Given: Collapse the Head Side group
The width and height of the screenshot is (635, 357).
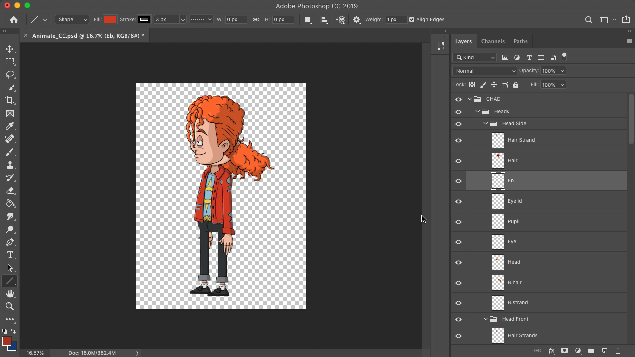Looking at the screenshot, I should click(x=485, y=124).
